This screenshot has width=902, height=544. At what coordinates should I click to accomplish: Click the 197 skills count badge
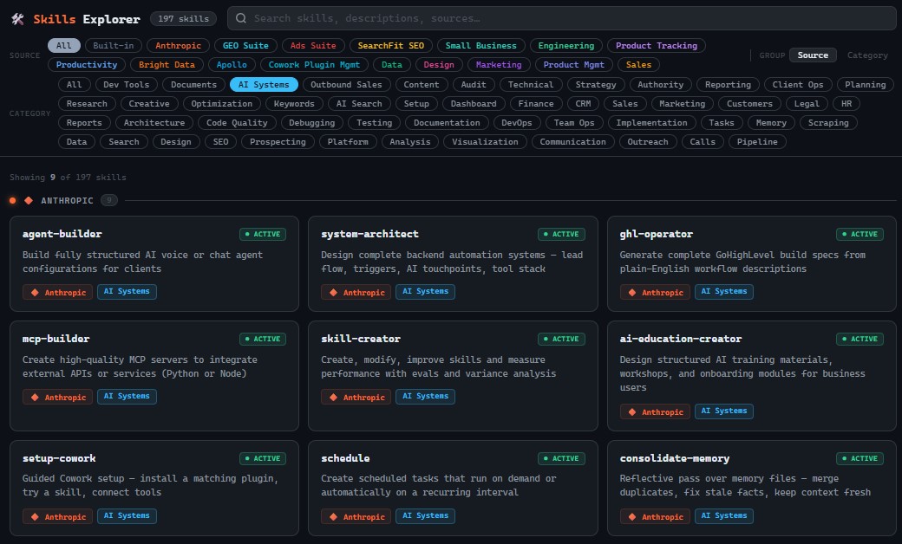(184, 18)
